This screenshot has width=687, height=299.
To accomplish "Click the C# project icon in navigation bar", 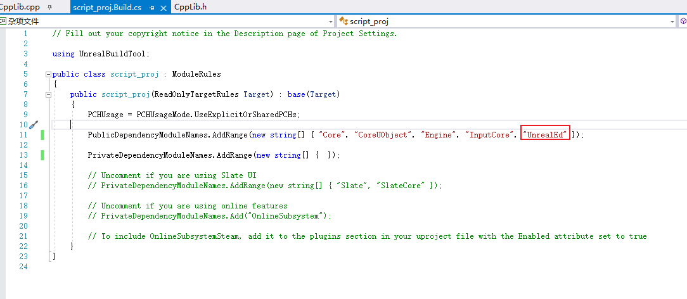I will [x=3, y=21].
